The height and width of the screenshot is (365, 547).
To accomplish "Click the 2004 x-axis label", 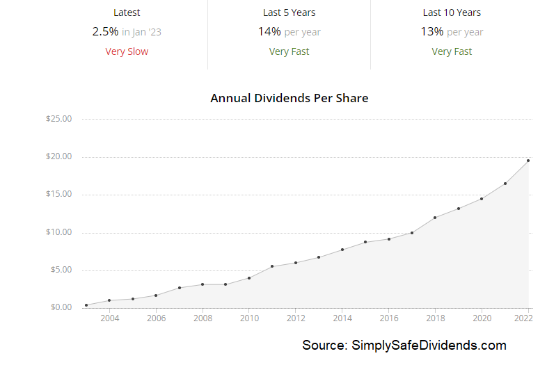I will click(x=110, y=318).
